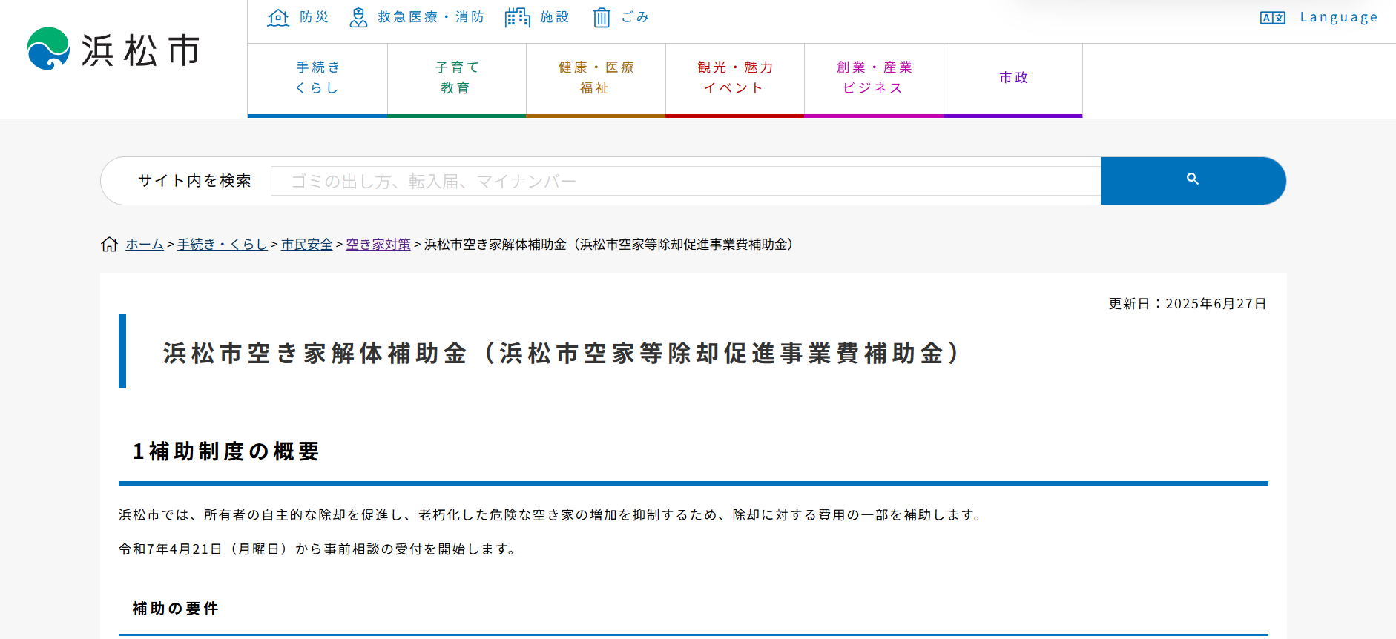The height and width of the screenshot is (639, 1396).
Task: Click the facilities building icon
Action: pyautogui.click(x=517, y=17)
